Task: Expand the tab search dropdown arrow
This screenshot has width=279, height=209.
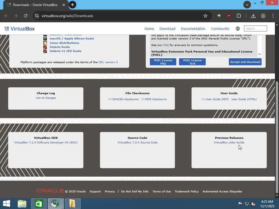Action: pyautogui.click(x=247, y=5)
